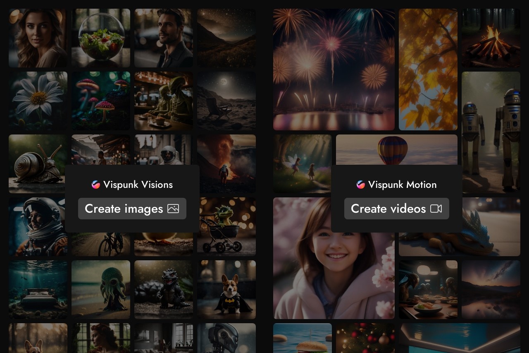Open the Milky Way over lake thumbnail
Image resolution: width=529 pixels, height=353 pixels.
tap(491, 290)
